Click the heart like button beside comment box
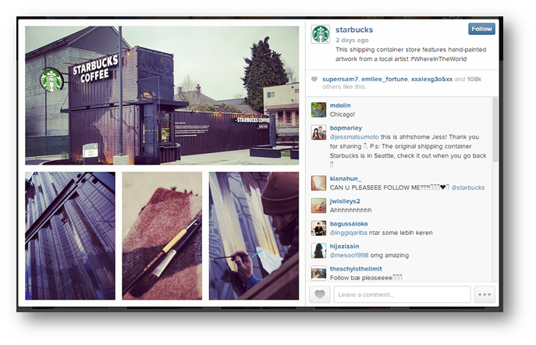Screen dimensions: 536x345 tap(320, 294)
